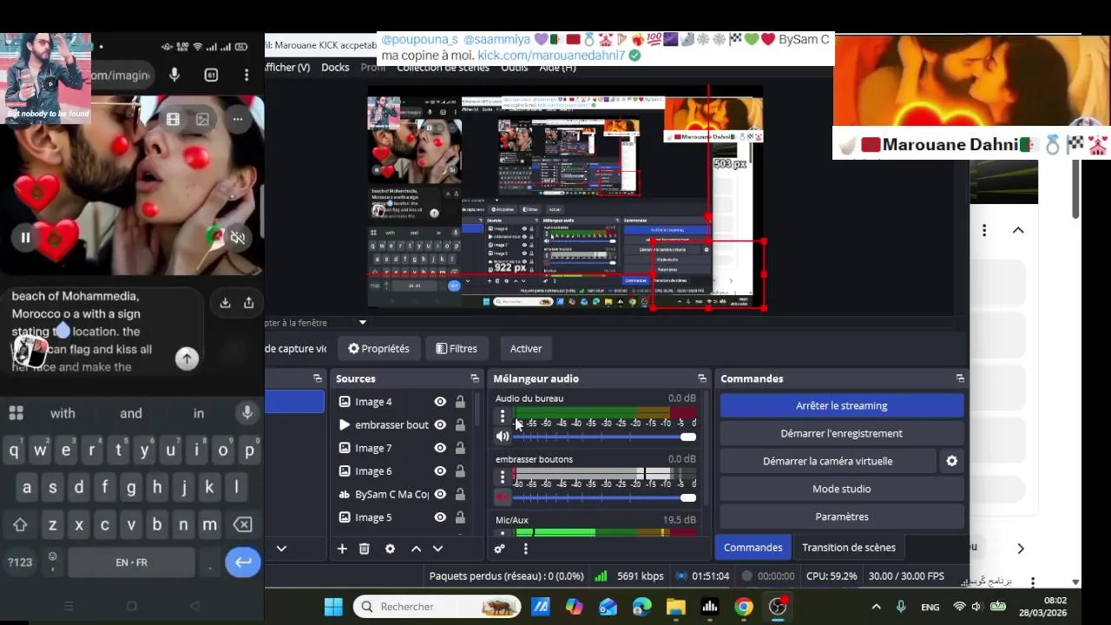1111x625 pixels.
Task: Open embrasser boutons options three-dots
Action: click(502, 477)
